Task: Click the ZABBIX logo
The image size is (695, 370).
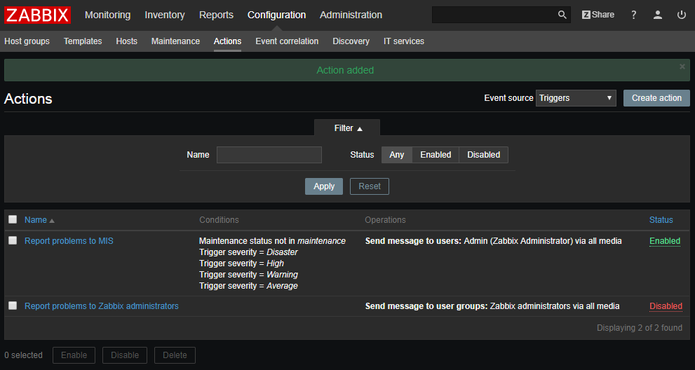Action: [37, 15]
